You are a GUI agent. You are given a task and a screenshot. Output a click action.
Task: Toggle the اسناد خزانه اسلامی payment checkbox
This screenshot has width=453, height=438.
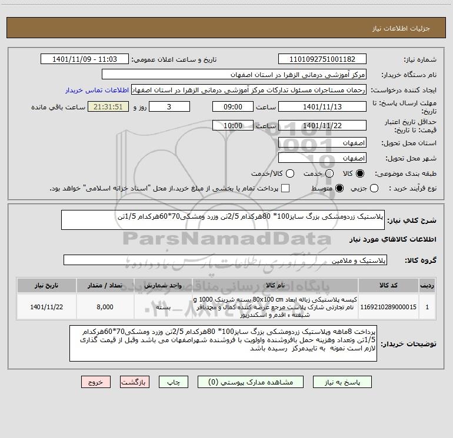285,188
